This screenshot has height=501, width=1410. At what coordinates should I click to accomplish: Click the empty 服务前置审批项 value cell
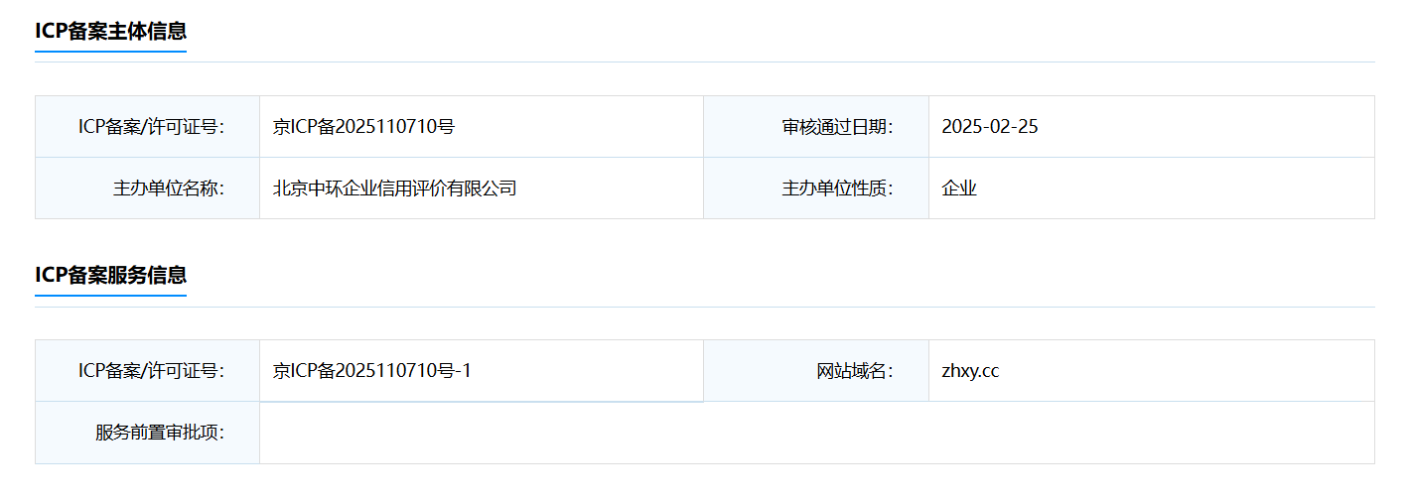pyautogui.click(x=817, y=433)
